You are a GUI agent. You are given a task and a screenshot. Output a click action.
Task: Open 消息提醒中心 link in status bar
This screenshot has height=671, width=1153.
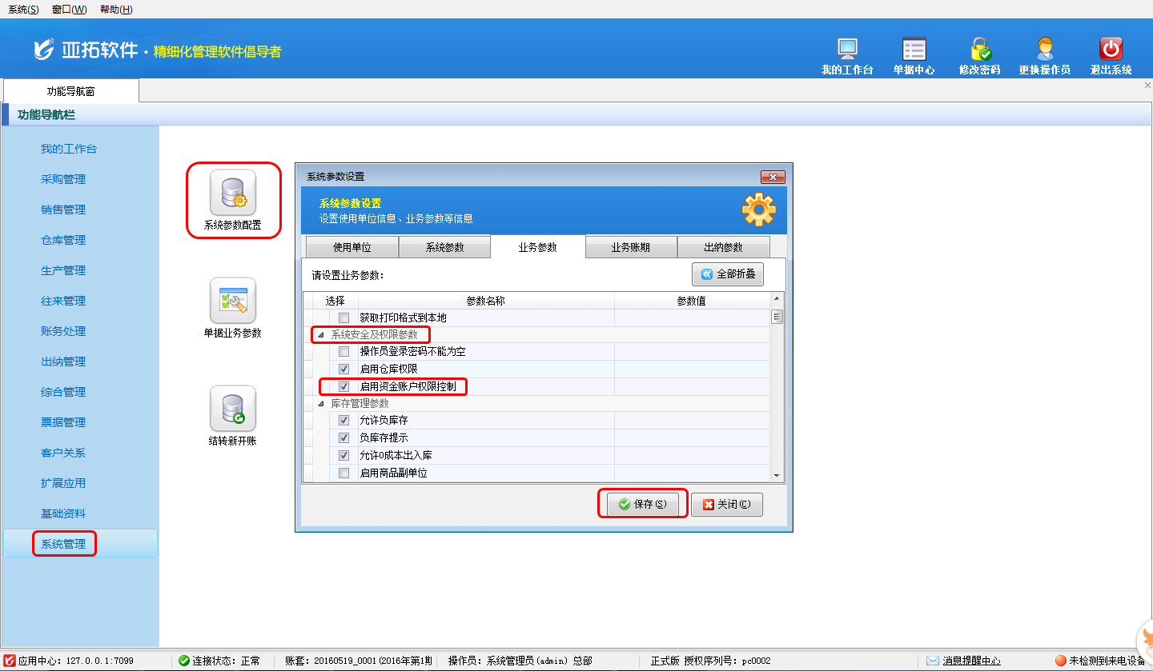point(971,661)
